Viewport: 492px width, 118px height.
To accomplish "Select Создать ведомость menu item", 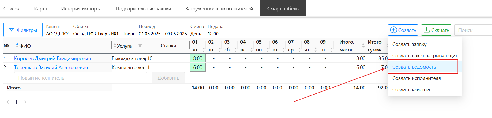I will [414, 67].
